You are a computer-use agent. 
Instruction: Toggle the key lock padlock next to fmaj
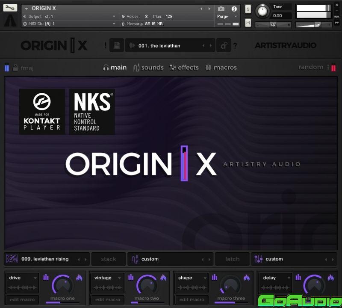pyautogui.click(x=15, y=68)
